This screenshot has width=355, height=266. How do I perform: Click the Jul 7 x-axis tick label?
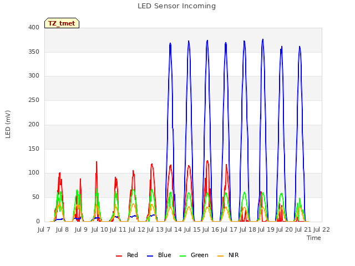(x=44, y=229)
